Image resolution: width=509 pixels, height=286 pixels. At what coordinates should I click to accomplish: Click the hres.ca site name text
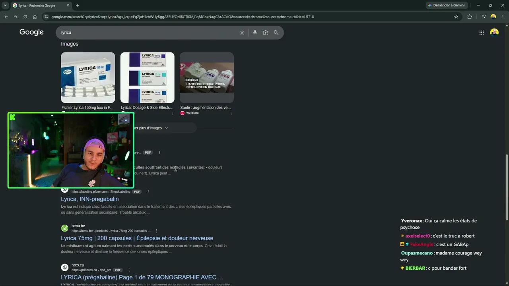coord(78,265)
